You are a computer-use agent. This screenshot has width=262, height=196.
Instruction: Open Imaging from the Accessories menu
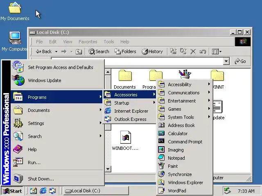[185, 150]
